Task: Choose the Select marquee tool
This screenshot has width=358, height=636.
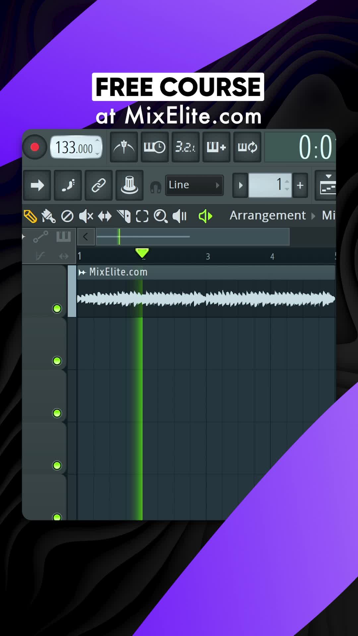Action: 142,216
